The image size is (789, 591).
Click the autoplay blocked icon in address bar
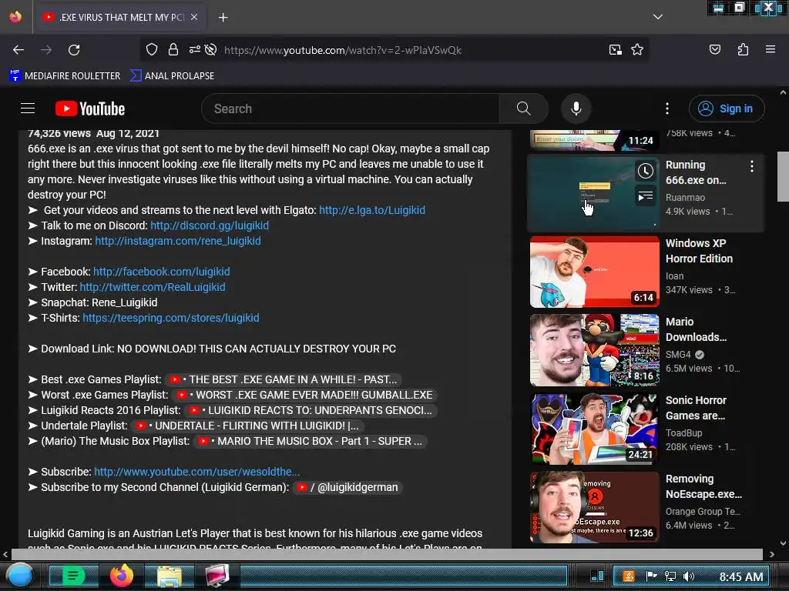(211, 49)
